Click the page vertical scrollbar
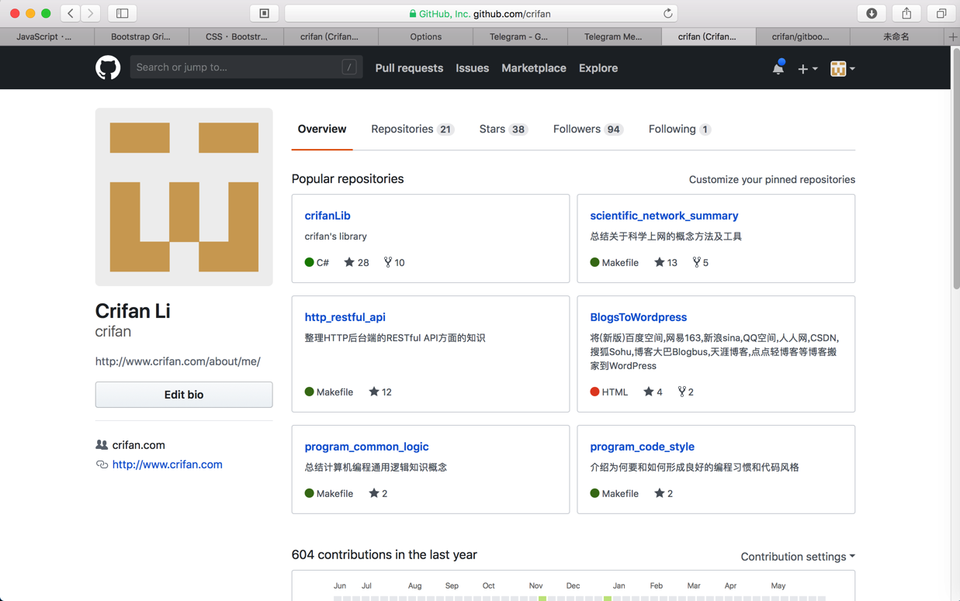 pos(955,169)
